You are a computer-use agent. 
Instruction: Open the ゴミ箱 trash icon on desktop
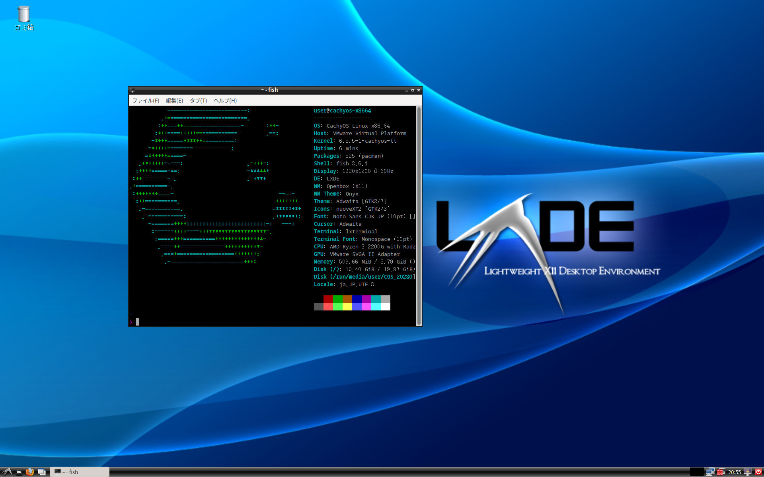[x=24, y=18]
